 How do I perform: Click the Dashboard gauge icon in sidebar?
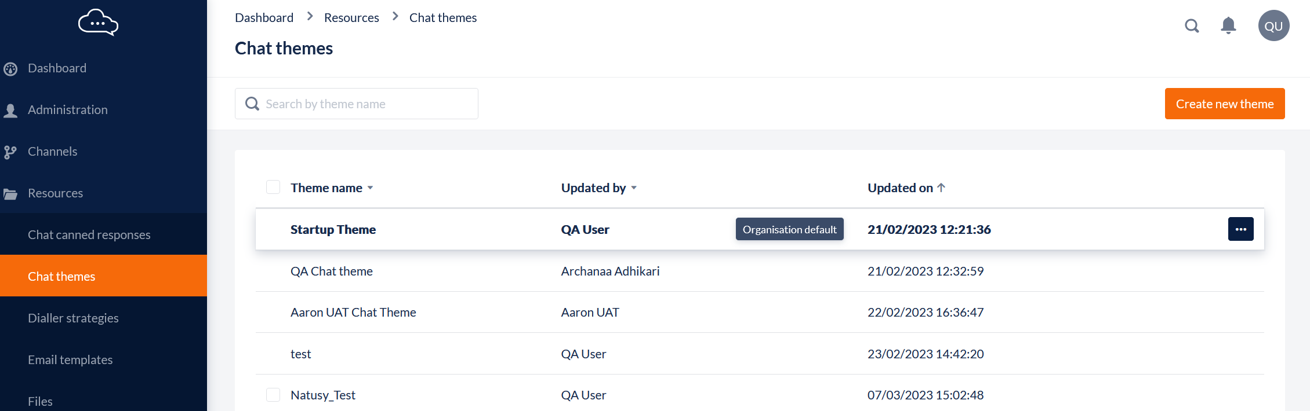10,69
